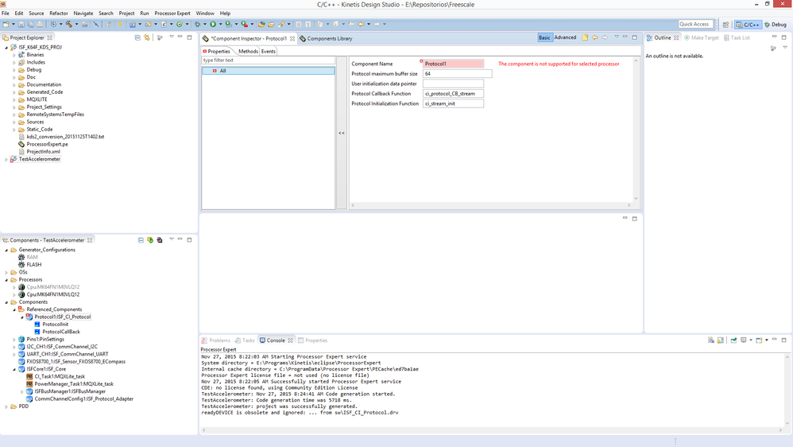This screenshot has height=447, width=793.
Task: Open the Refactor menu
Action: click(59, 14)
